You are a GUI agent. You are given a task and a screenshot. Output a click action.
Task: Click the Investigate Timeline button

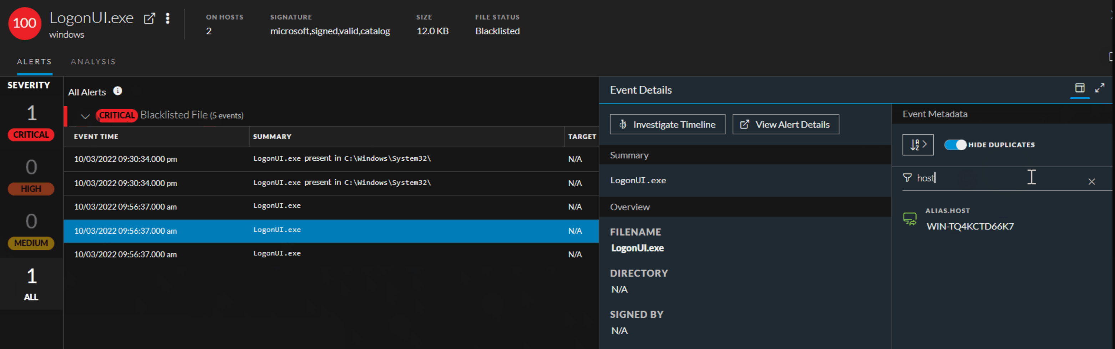[x=667, y=124]
